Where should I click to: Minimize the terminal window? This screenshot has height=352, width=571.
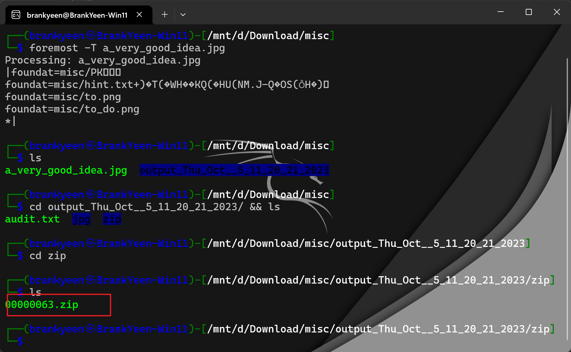pyautogui.click(x=501, y=12)
